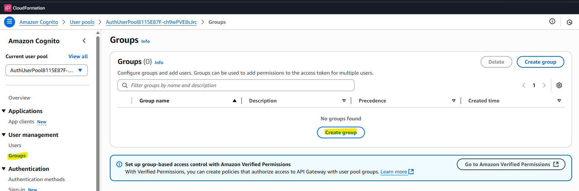Open table preferences gear icon
The height and width of the screenshot is (191, 579).
pos(559,85)
